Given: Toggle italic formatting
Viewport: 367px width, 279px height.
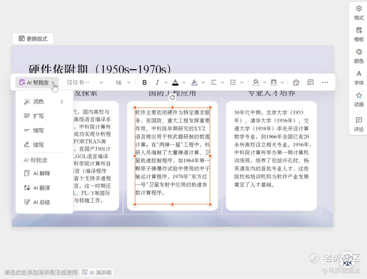Looking at the screenshot, I should (157, 82).
